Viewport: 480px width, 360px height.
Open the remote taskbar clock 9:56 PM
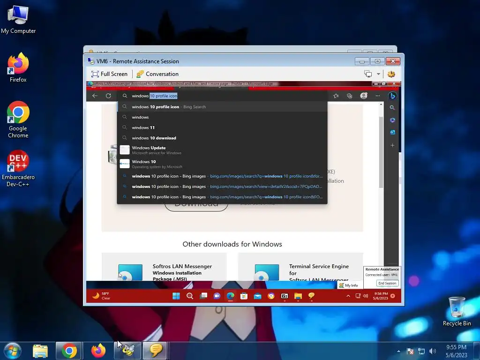click(381, 296)
